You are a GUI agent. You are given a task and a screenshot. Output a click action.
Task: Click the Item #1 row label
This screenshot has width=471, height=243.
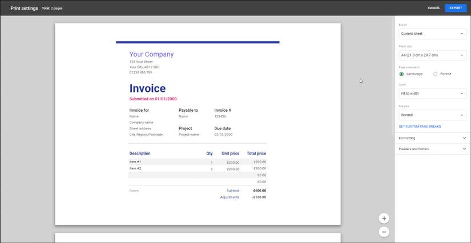[x=135, y=162]
